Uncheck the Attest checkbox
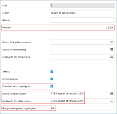Screen dimensions: 117x114 click(x=52, y=72)
